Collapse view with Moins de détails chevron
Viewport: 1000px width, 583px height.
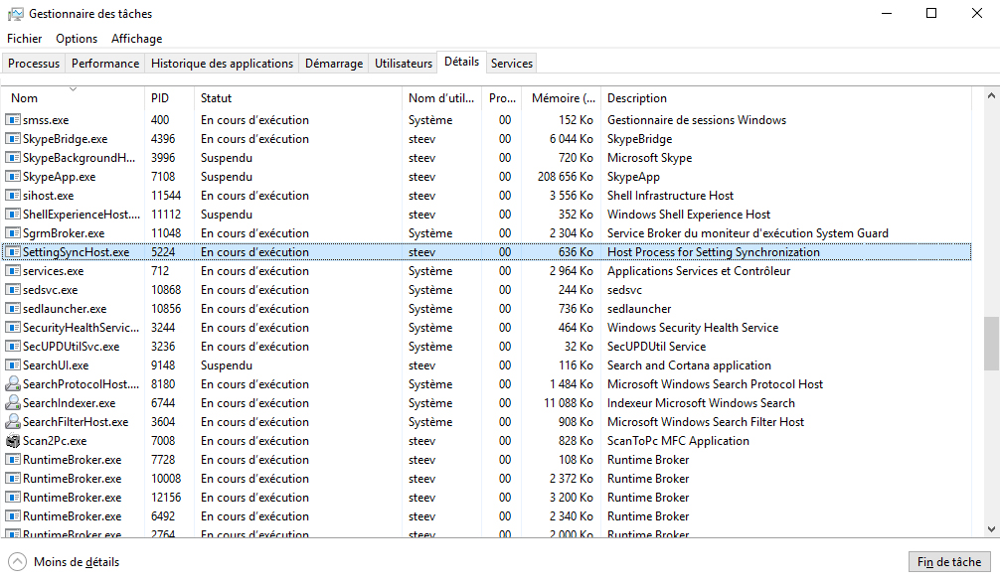pyautogui.click(x=17, y=562)
